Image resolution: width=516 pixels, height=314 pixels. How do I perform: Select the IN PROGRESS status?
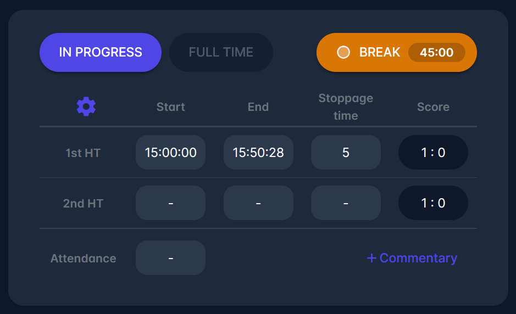tap(101, 52)
